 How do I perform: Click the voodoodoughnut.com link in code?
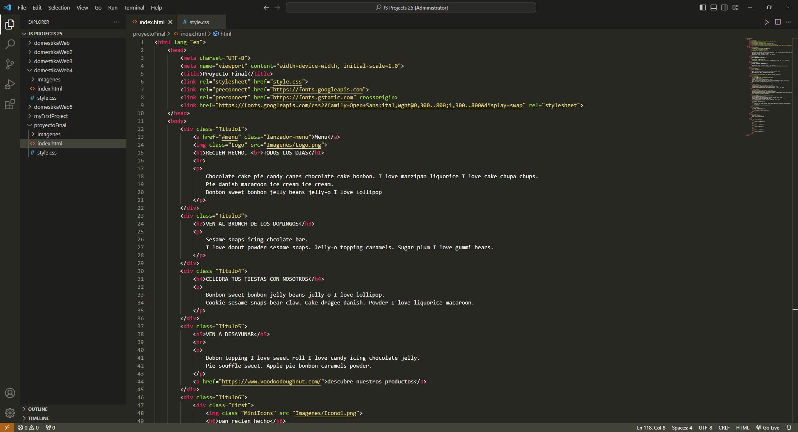(271, 381)
